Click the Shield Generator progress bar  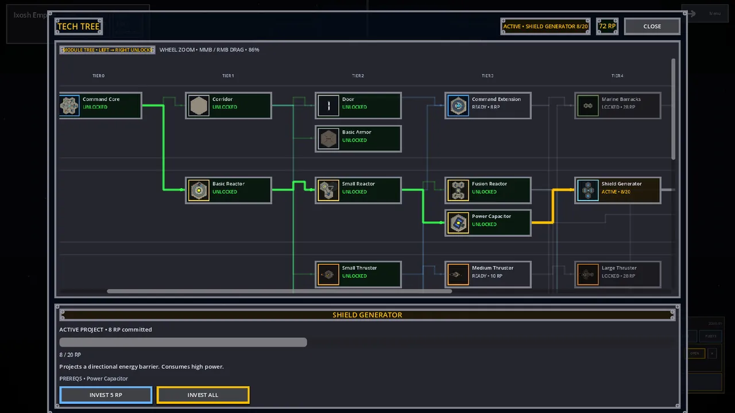[367, 342]
